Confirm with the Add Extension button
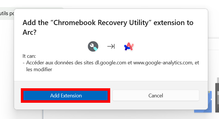The width and height of the screenshot is (219, 119). point(65,95)
